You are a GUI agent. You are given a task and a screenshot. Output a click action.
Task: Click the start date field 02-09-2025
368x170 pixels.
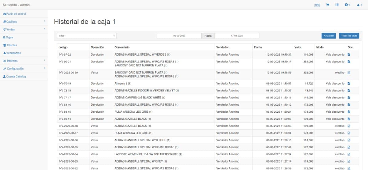[x=179, y=36]
